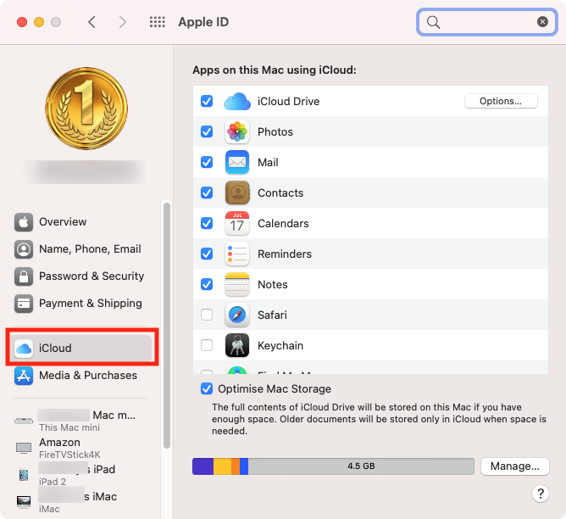
Task: Click the Mac mini device icon
Action: pos(24,421)
